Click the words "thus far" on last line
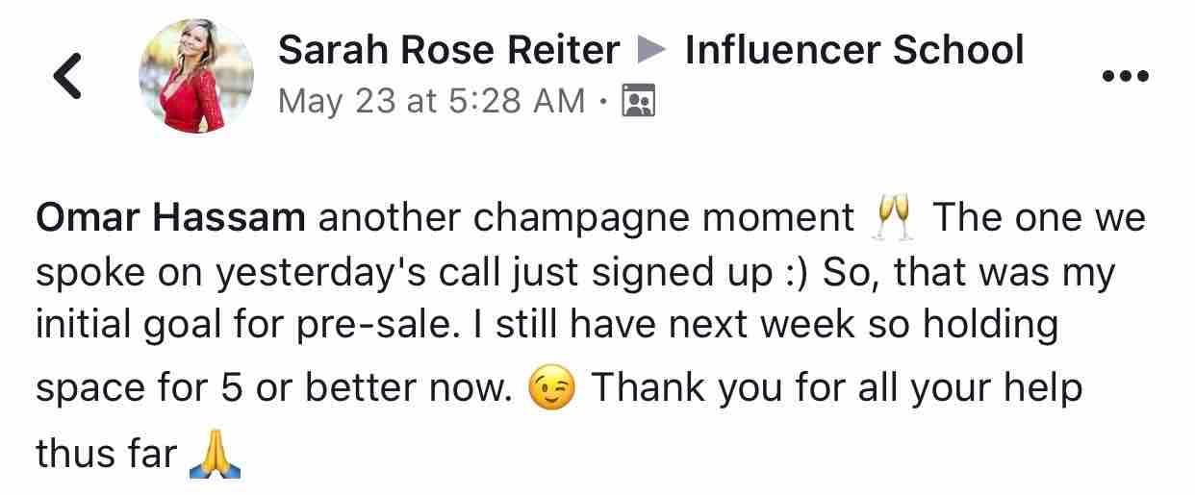1195x495 pixels. (107, 454)
